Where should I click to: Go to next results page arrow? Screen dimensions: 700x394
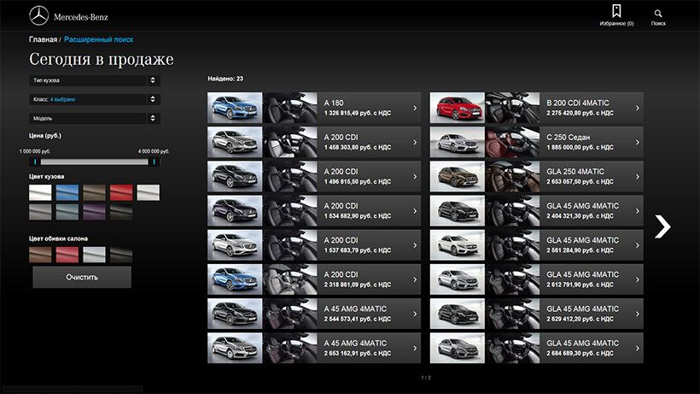662,226
